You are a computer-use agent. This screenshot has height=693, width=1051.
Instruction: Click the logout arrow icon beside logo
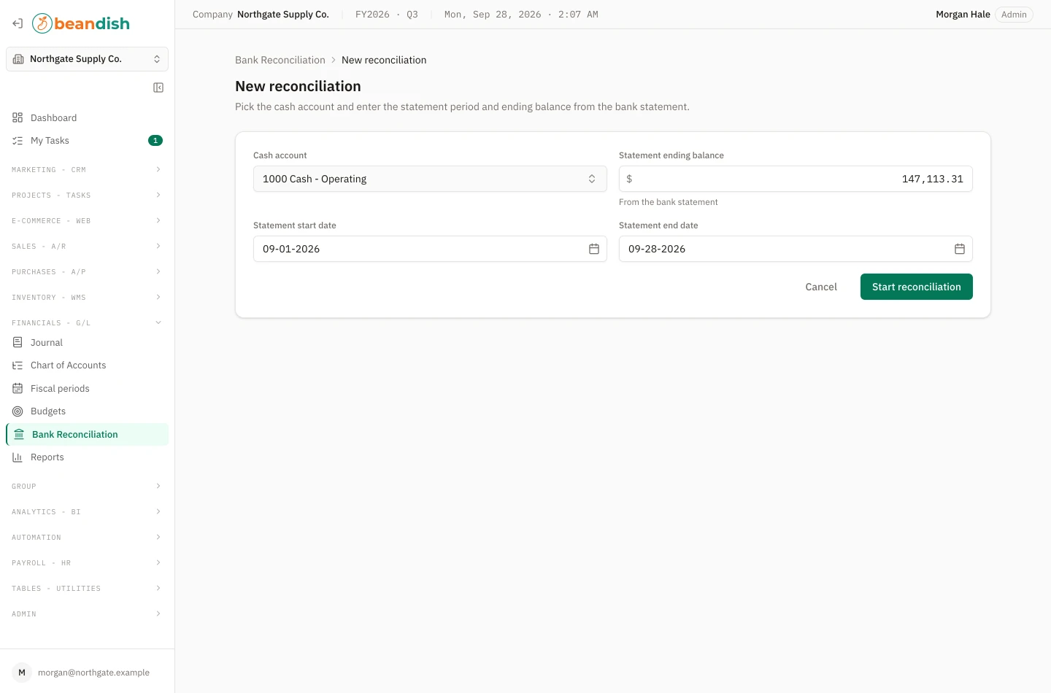pyautogui.click(x=18, y=23)
